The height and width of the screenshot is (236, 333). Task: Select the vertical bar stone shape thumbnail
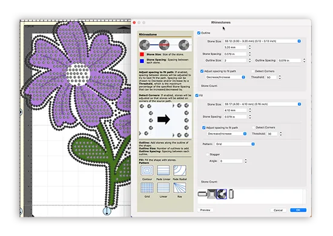click(x=231, y=194)
